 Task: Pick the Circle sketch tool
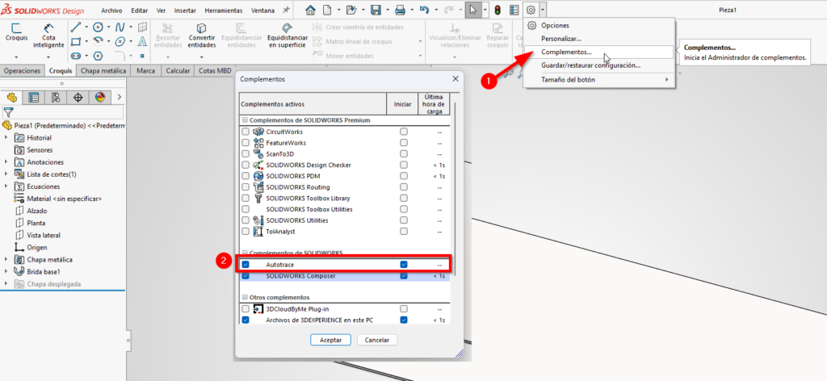click(98, 27)
